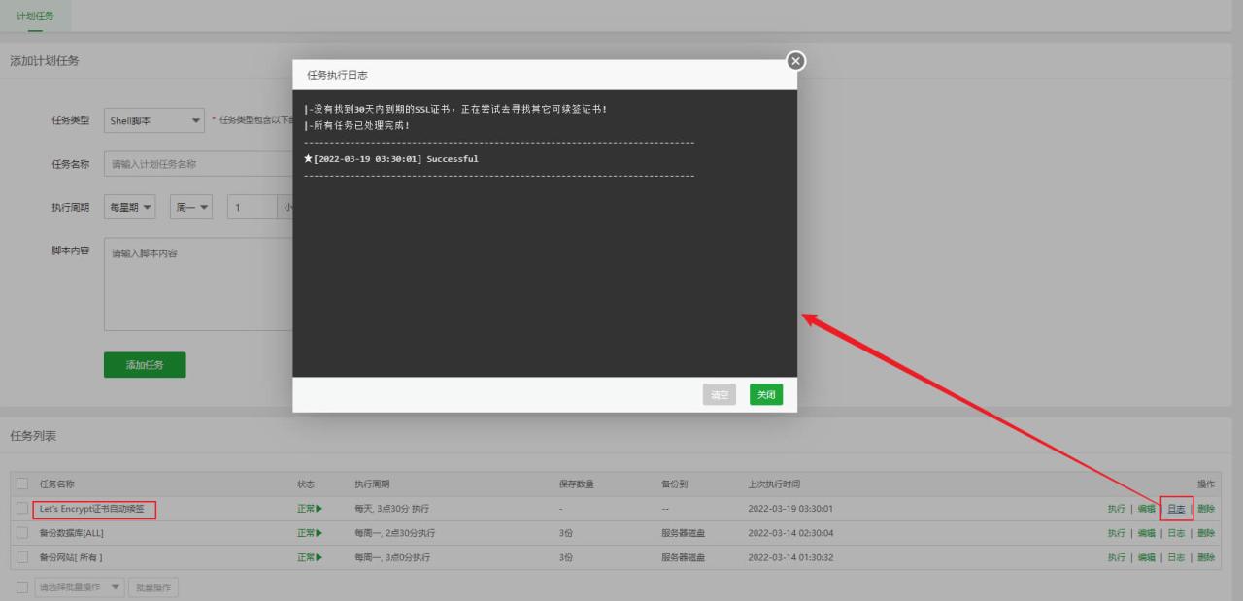Click the green 添加任务 button

pyautogui.click(x=144, y=364)
